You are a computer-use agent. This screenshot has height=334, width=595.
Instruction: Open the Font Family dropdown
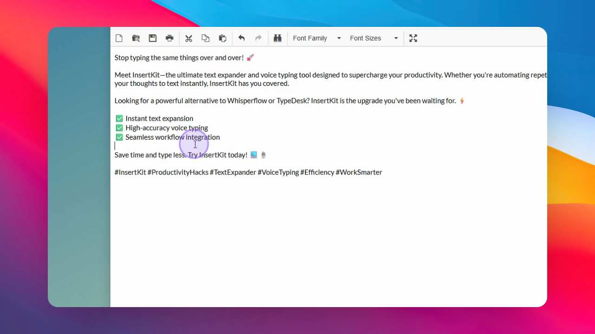(x=317, y=38)
